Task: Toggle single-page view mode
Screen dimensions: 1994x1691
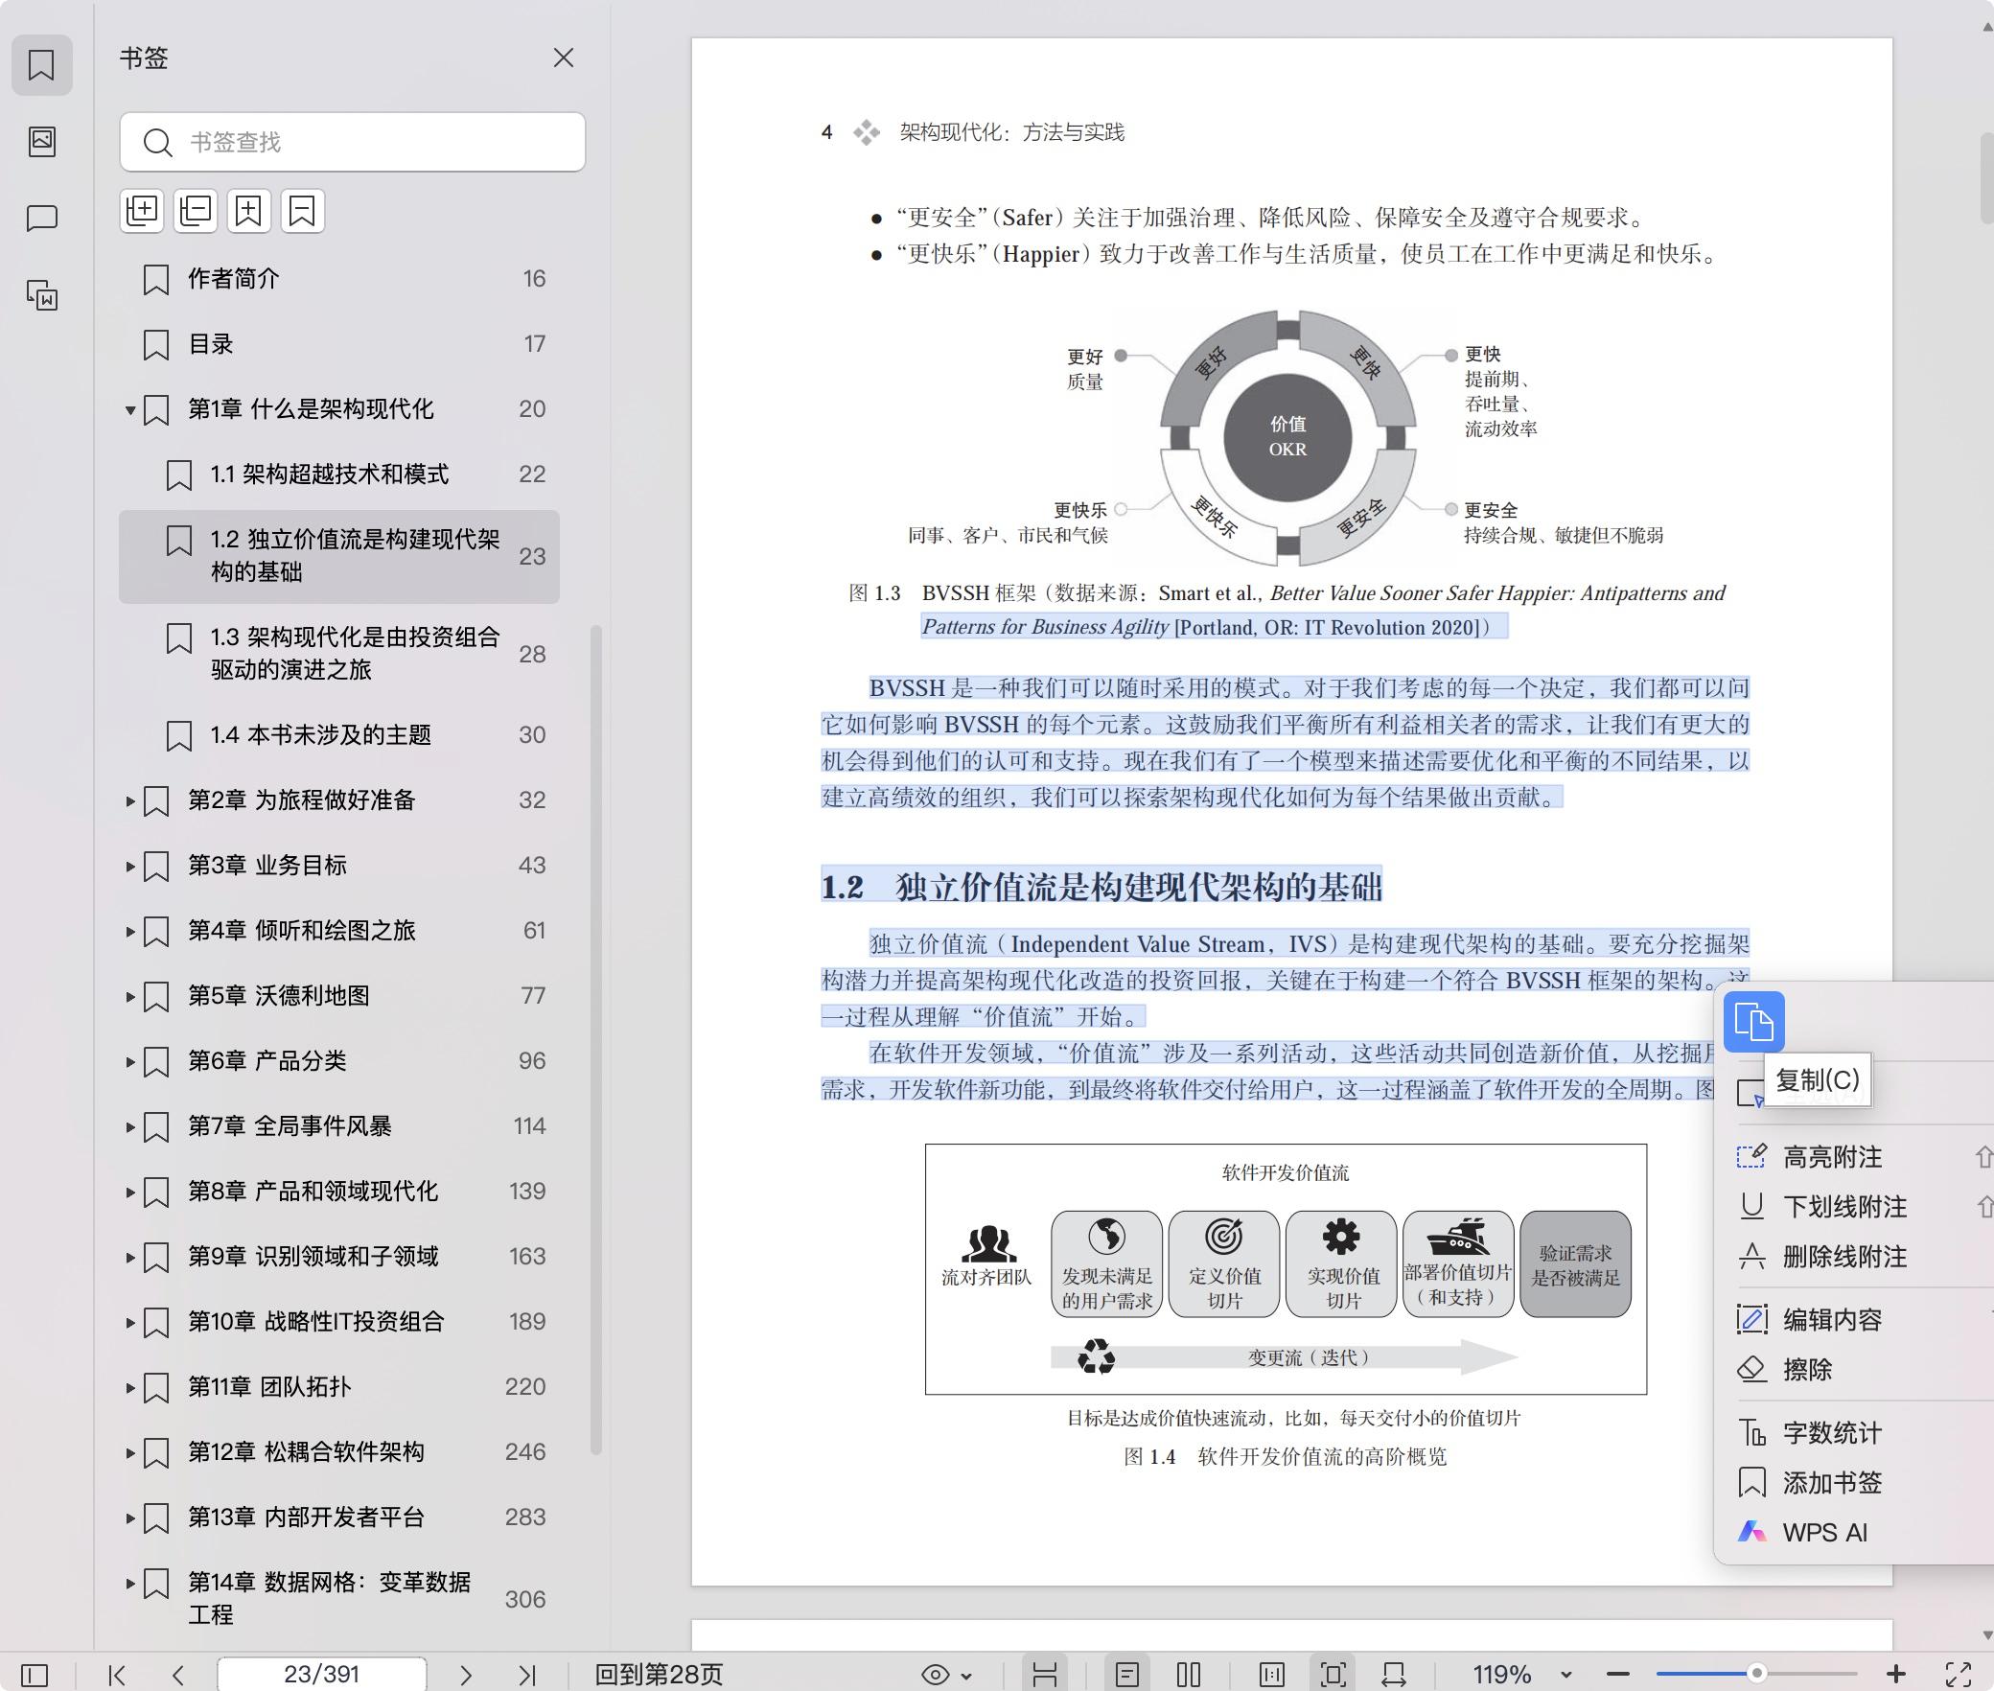Action: (x=1127, y=1675)
